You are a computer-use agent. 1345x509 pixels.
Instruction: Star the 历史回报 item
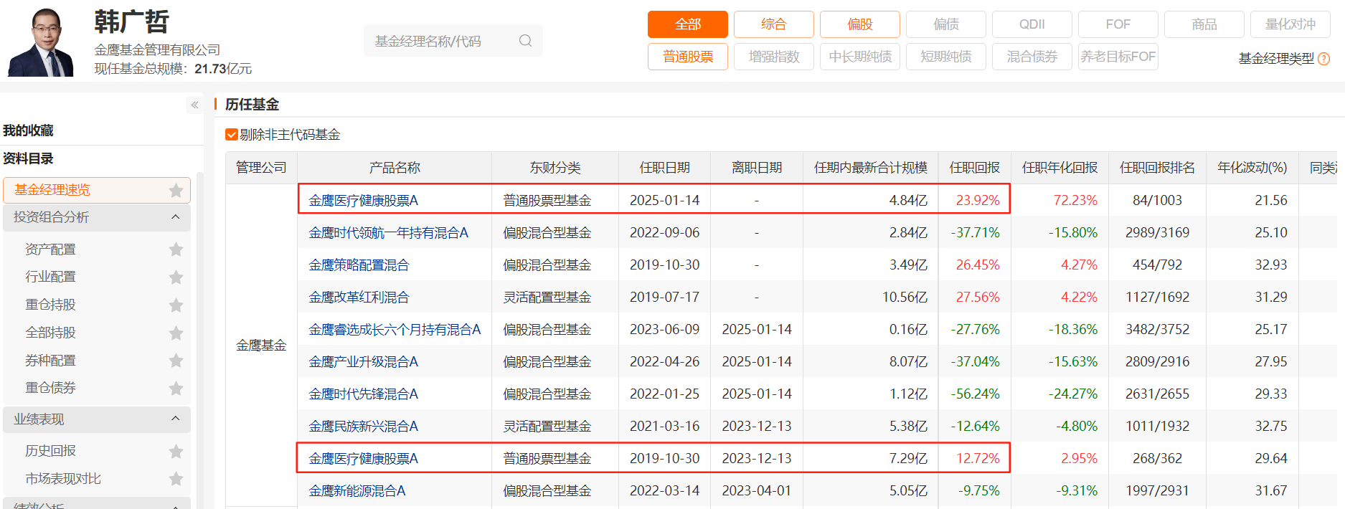tap(176, 451)
